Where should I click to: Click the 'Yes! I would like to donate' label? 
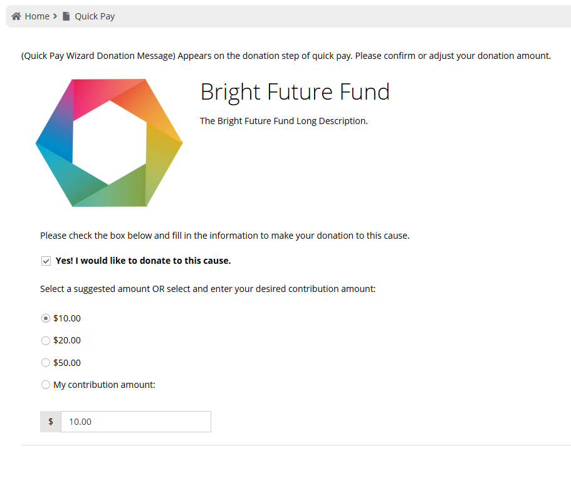click(143, 261)
